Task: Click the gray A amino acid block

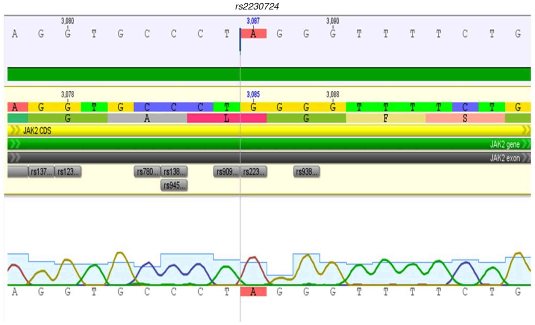Action: click(x=147, y=118)
